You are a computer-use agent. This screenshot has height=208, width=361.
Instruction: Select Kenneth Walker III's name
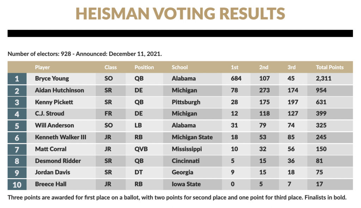pos(60,137)
